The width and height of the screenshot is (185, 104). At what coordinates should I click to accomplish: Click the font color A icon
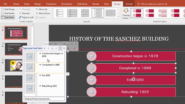point(68,48)
